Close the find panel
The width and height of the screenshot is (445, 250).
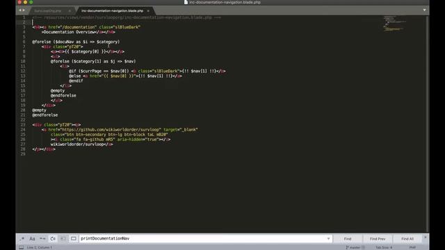[425, 237]
